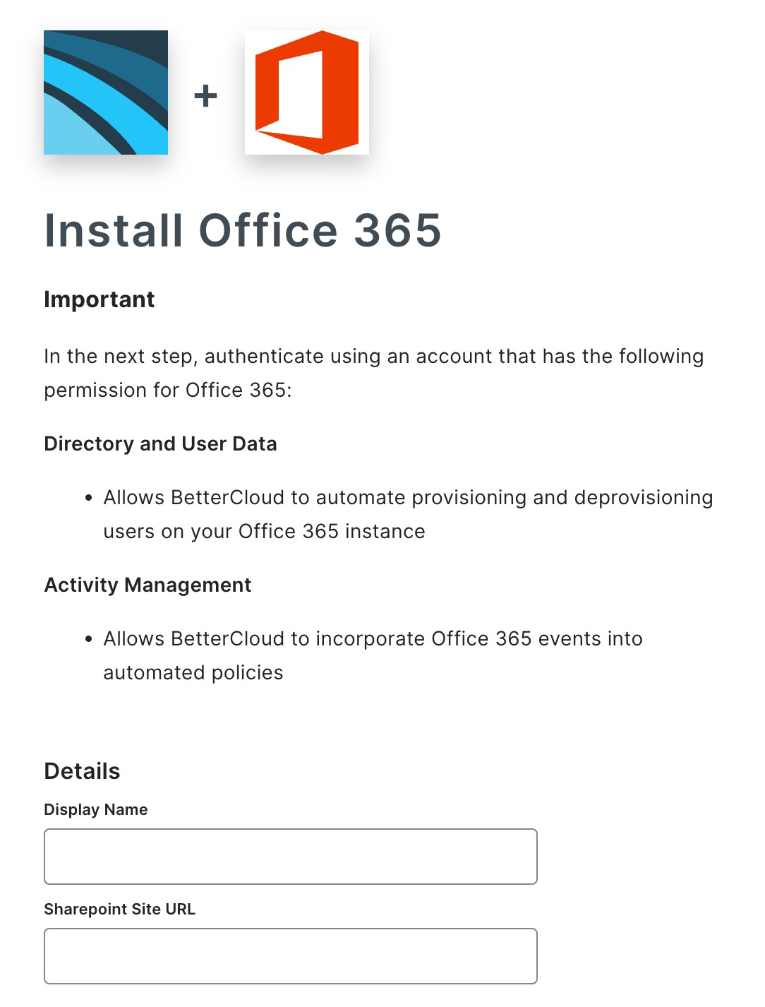Click the orange Office door graphic

click(302, 92)
